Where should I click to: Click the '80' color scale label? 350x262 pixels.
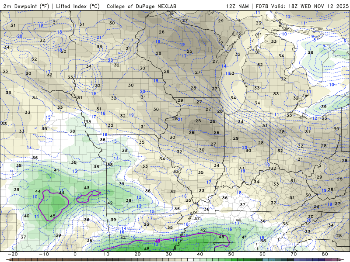click(x=325, y=254)
